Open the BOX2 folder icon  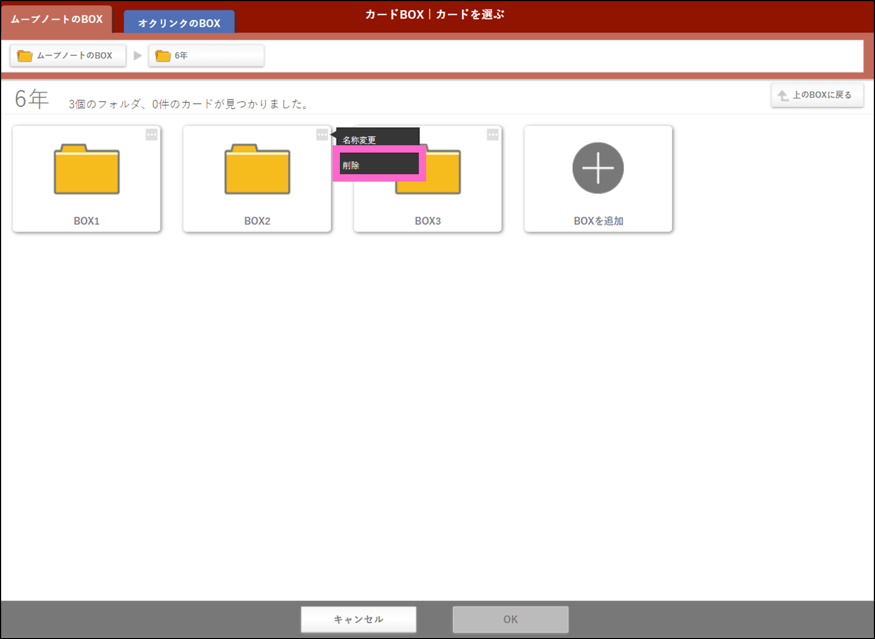coord(257,169)
